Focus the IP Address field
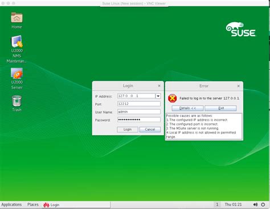Image resolution: width=270 pixels, height=209 pixels. 136,96
